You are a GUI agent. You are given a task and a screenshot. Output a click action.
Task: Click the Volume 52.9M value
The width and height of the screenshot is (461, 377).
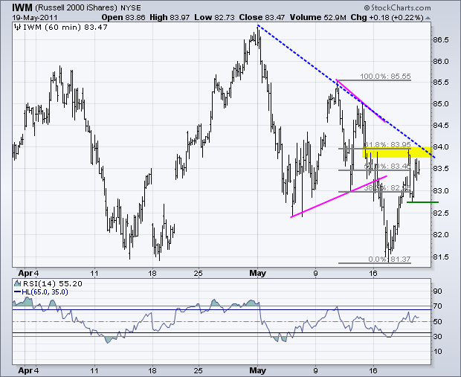(317, 17)
